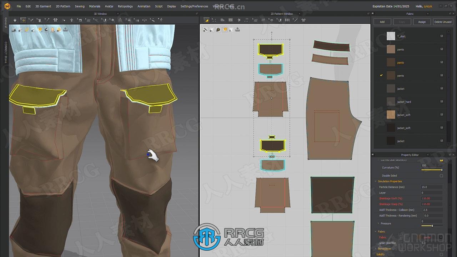Open the 3D Garment menu
Viewport: 457px width, 257px height.
point(43,6)
